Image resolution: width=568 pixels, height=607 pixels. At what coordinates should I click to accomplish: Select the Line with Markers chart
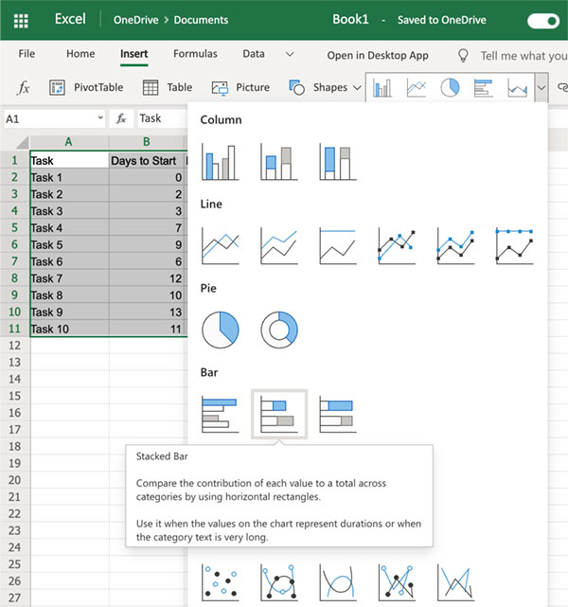[397, 246]
